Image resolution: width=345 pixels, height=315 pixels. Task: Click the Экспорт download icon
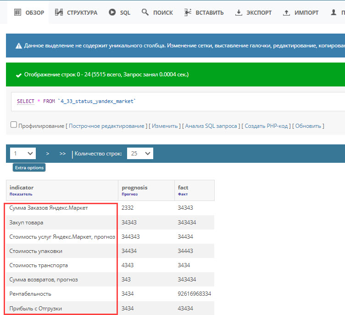[239, 12]
